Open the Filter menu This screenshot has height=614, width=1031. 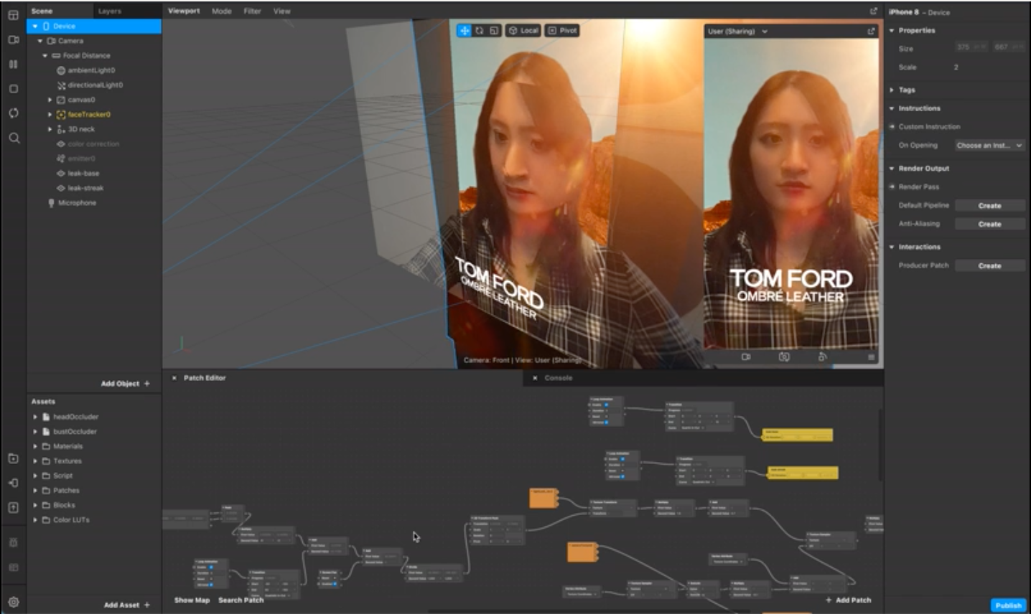(252, 11)
